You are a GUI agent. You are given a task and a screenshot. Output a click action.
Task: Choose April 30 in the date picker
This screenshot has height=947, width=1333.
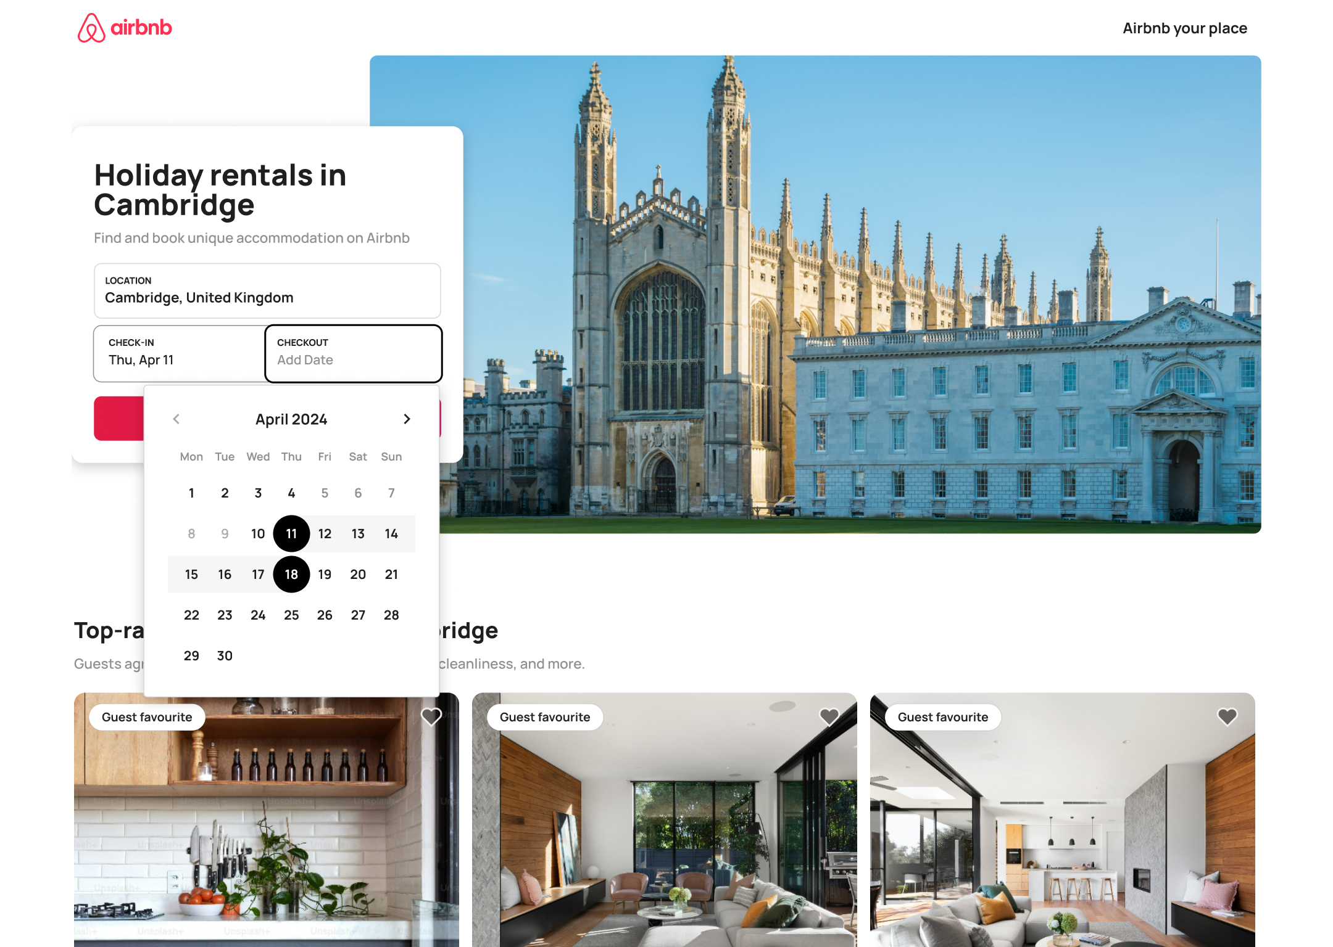[225, 655]
